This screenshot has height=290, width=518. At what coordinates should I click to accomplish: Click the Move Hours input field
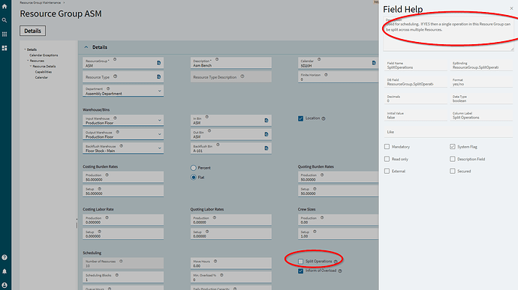pos(231,263)
